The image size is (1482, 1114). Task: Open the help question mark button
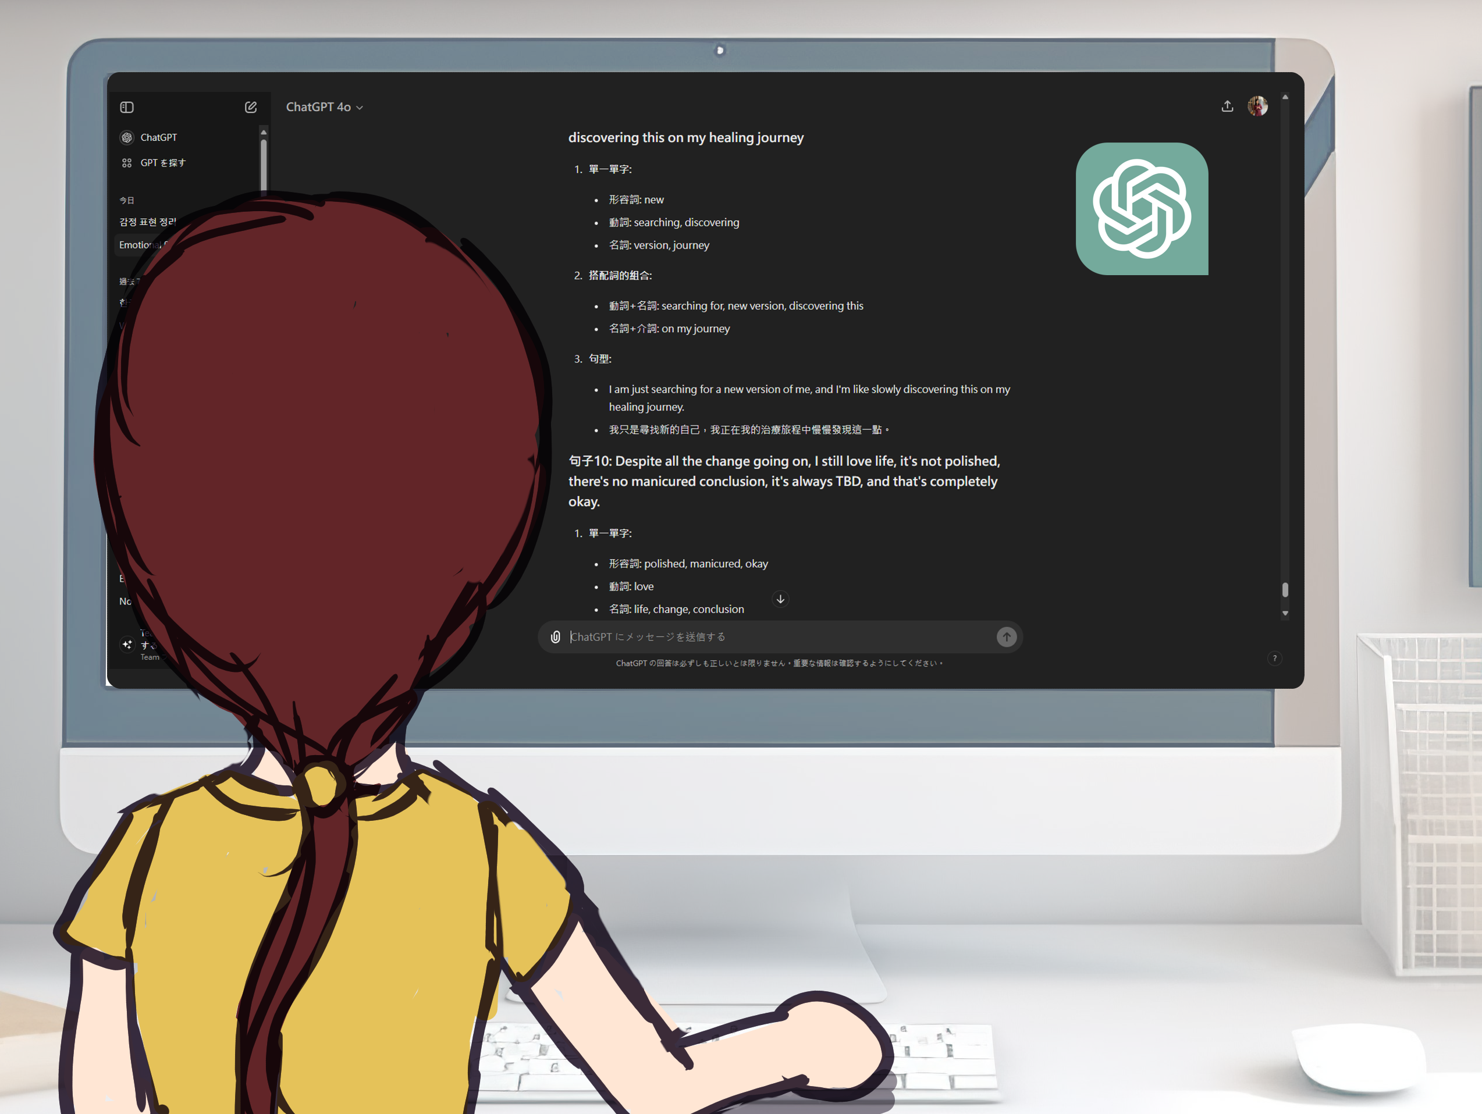[1274, 659]
